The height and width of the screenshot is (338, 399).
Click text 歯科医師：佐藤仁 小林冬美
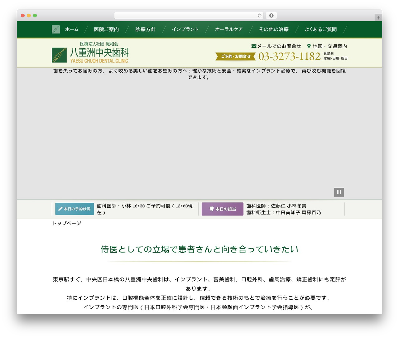[276, 206]
